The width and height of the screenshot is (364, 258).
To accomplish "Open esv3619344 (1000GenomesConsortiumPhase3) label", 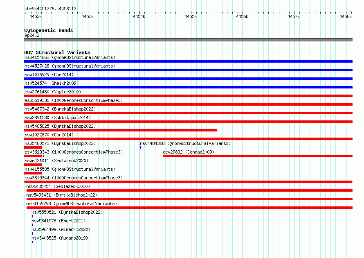I will [x=74, y=178].
